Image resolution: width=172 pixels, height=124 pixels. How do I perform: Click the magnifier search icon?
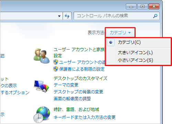pos(155,16)
